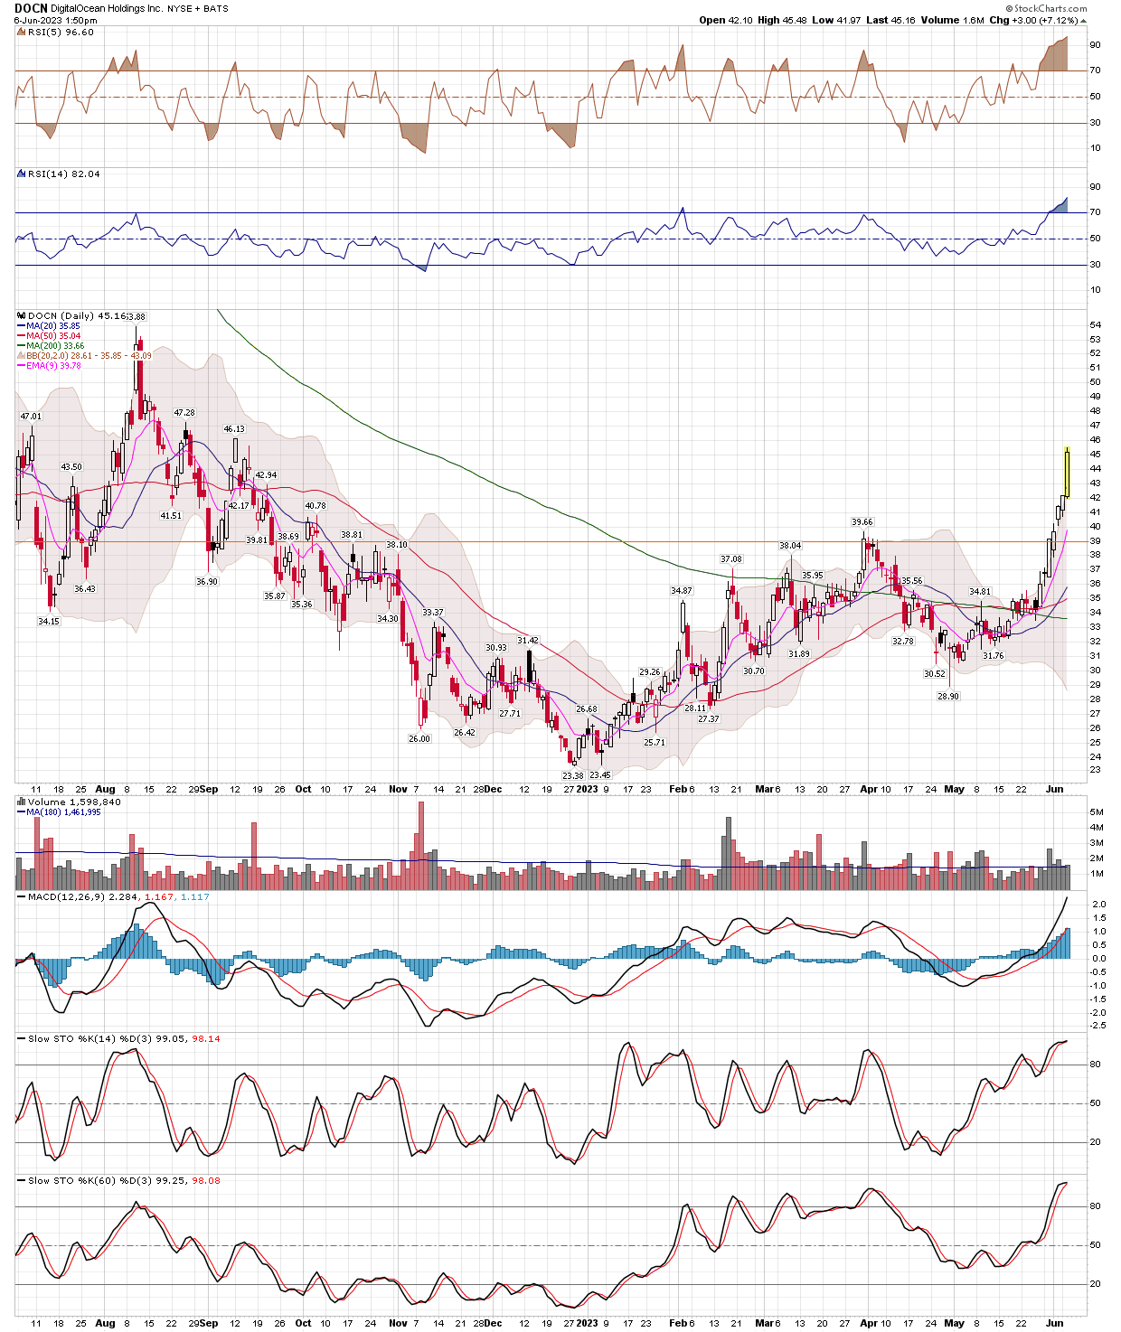Click the 31.76 price annotation
The width and height of the screenshot is (1121, 1332).
[x=994, y=656]
